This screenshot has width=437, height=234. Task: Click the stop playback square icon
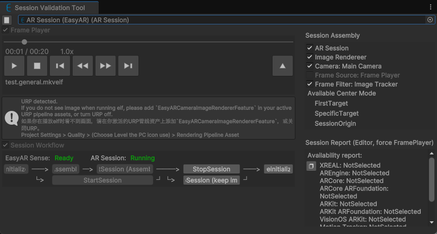37,66
